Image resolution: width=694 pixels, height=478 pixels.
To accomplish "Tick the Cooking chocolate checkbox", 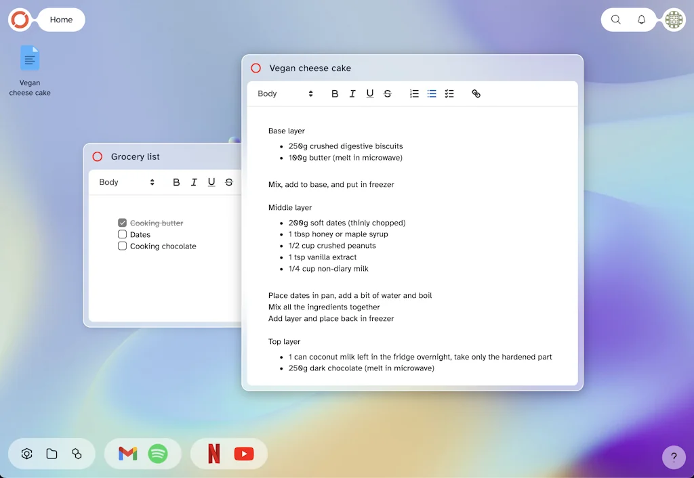I will [123, 246].
